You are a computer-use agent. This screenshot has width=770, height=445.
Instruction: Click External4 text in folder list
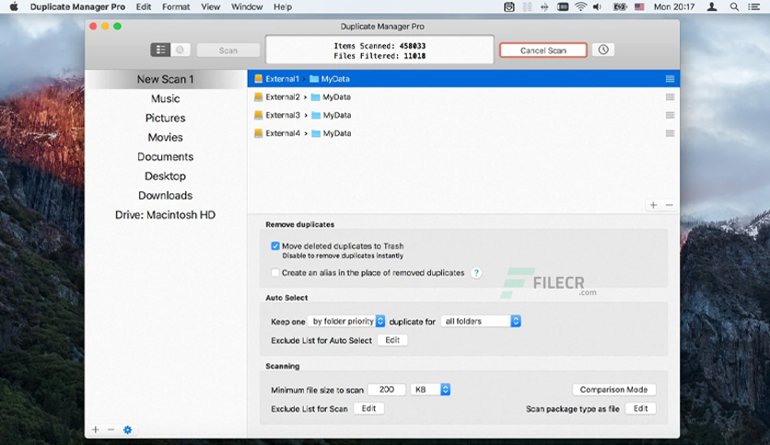click(x=283, y=133)
